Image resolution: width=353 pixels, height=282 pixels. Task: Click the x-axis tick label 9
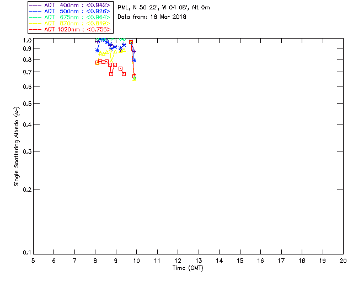click(x=116, y=261)
